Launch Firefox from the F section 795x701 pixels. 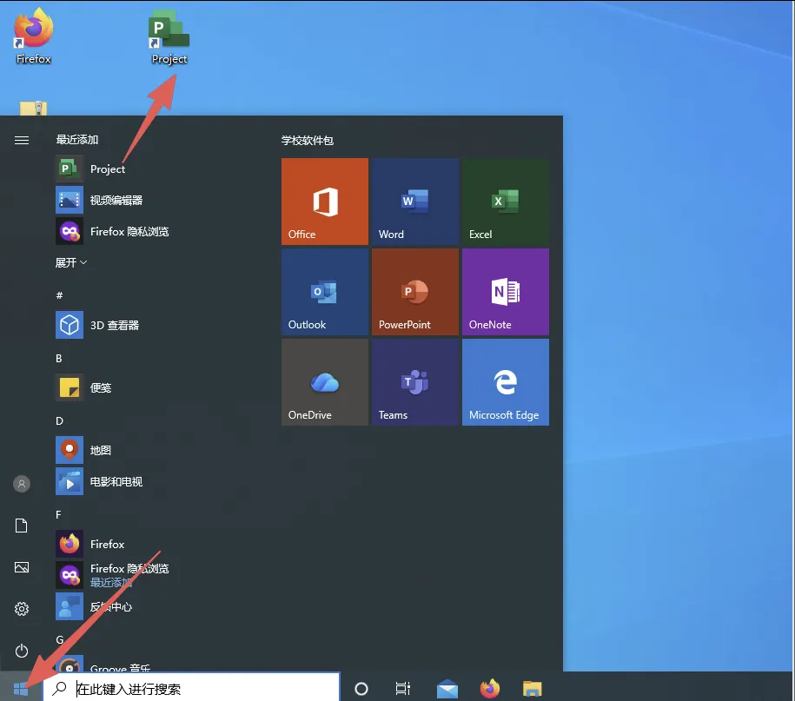point(152,544)
